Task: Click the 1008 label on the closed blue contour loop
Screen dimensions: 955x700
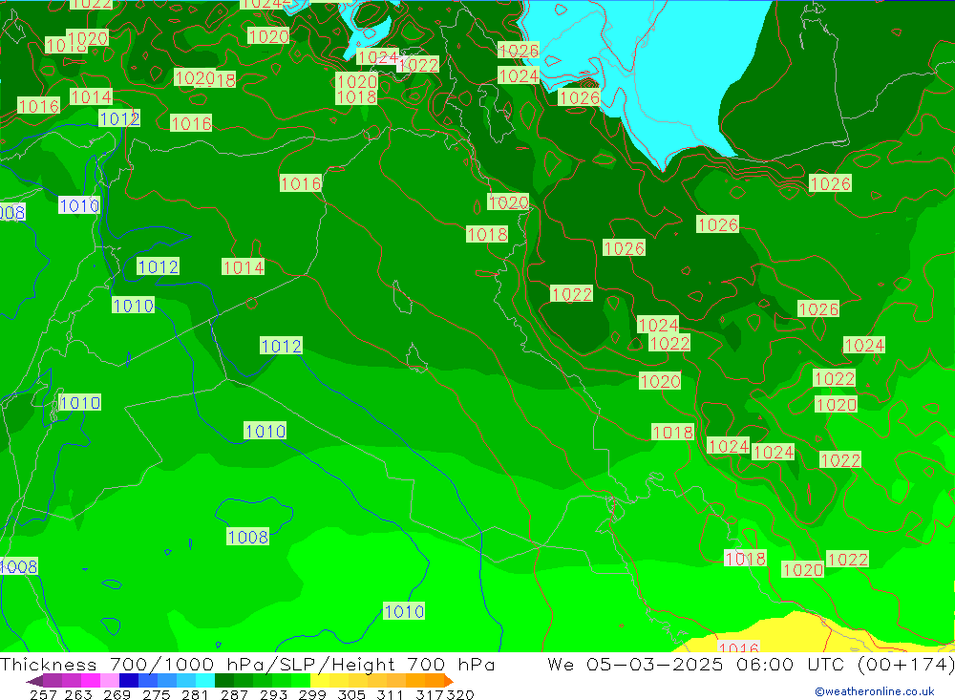Action: tap(248, 537)
